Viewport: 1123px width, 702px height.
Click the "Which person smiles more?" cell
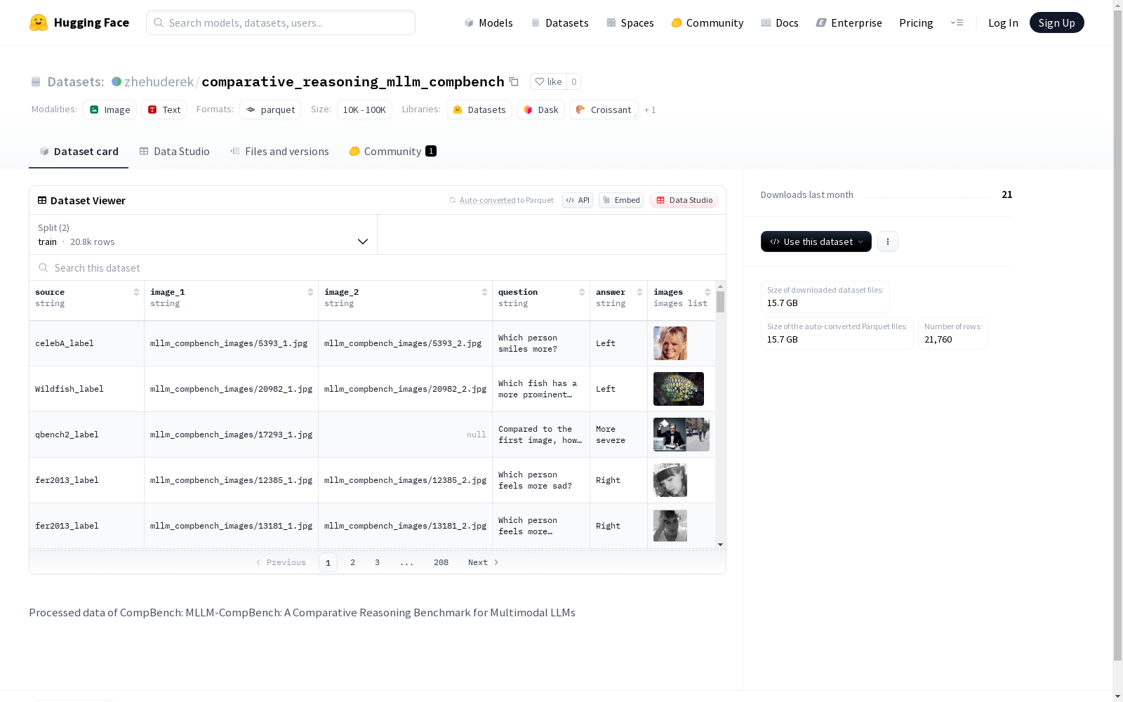coord(541,343)
